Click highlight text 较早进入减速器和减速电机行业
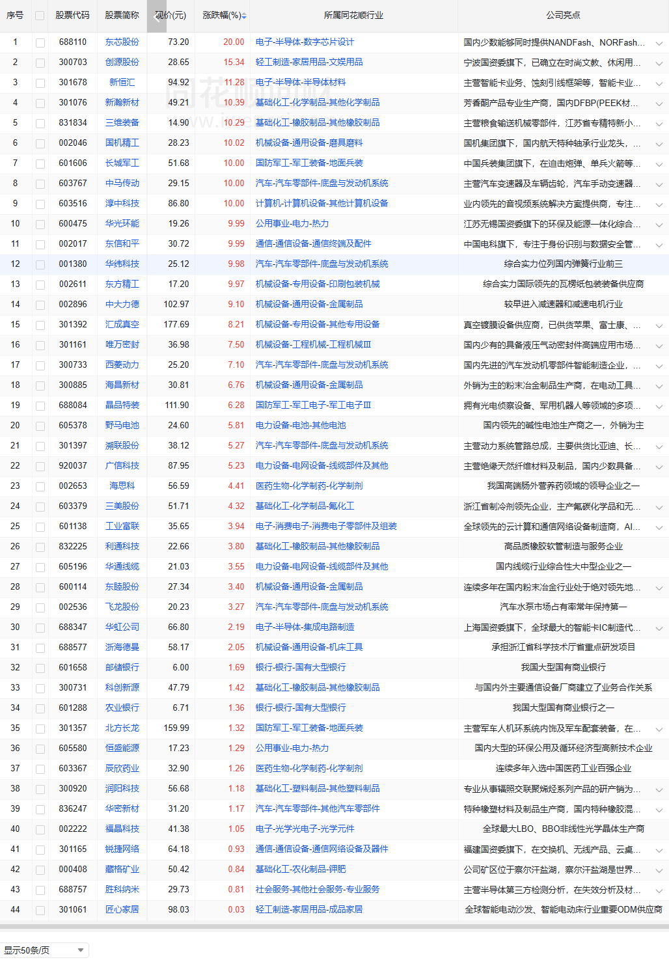This screenshot has width=669, height=962. coord(563,304)
